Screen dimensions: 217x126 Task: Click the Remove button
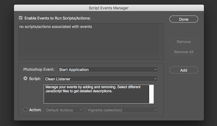[184, 42]
